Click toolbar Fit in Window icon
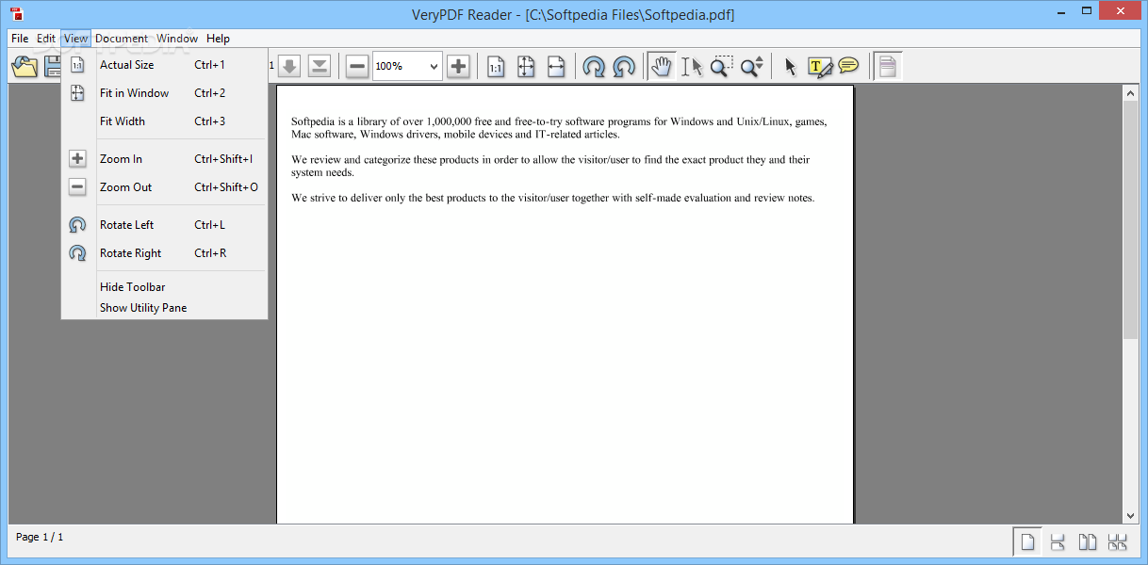The width and height of the screenshot is (1148, 565). point(526,66)
